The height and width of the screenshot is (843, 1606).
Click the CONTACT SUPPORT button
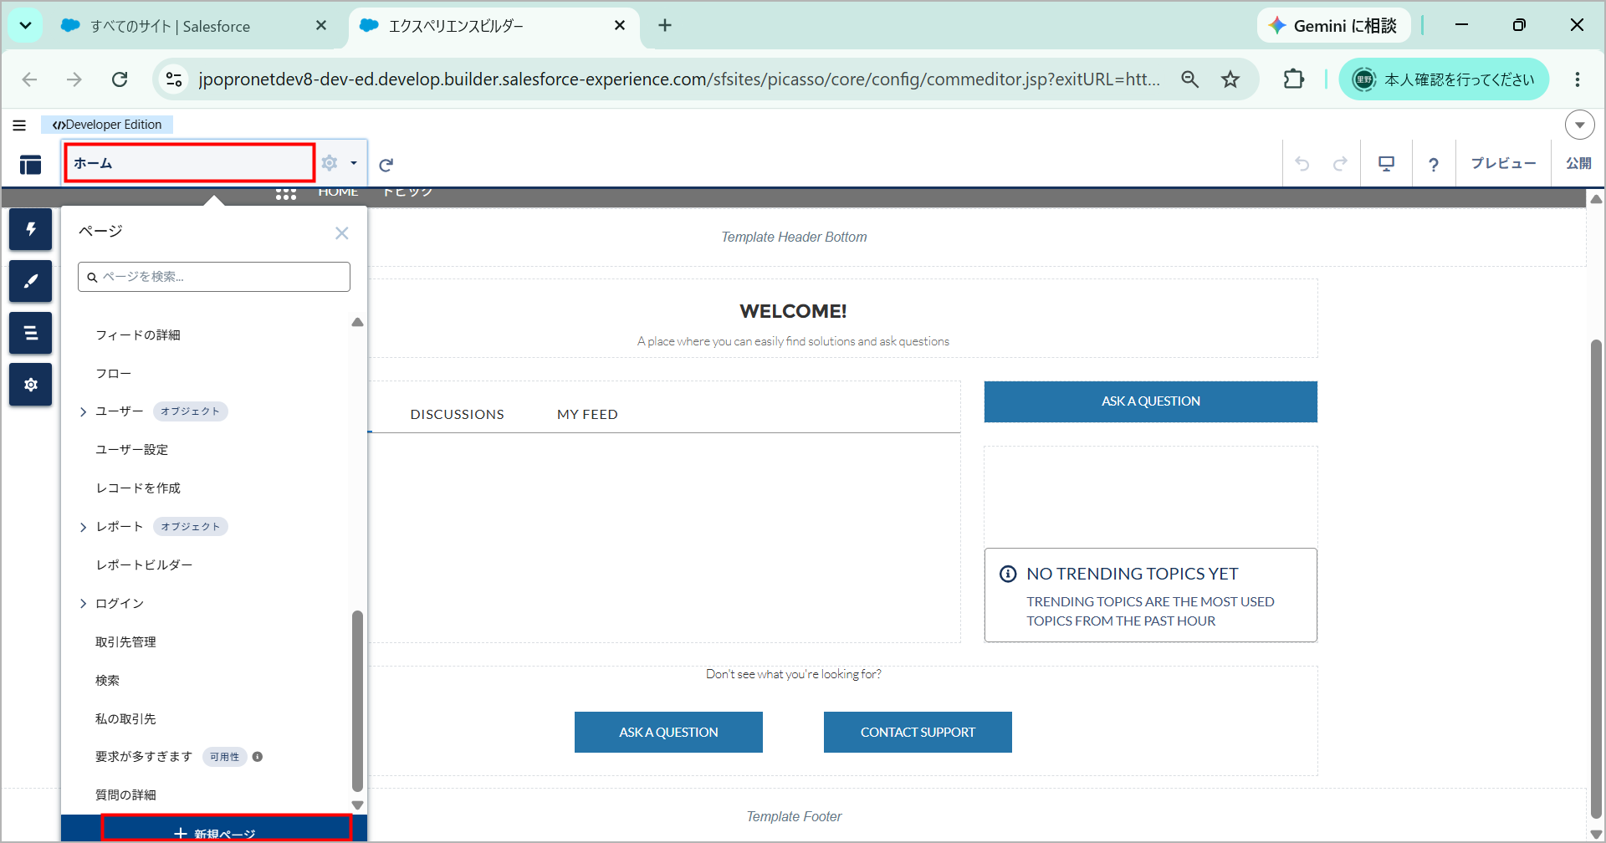[918, 732]
